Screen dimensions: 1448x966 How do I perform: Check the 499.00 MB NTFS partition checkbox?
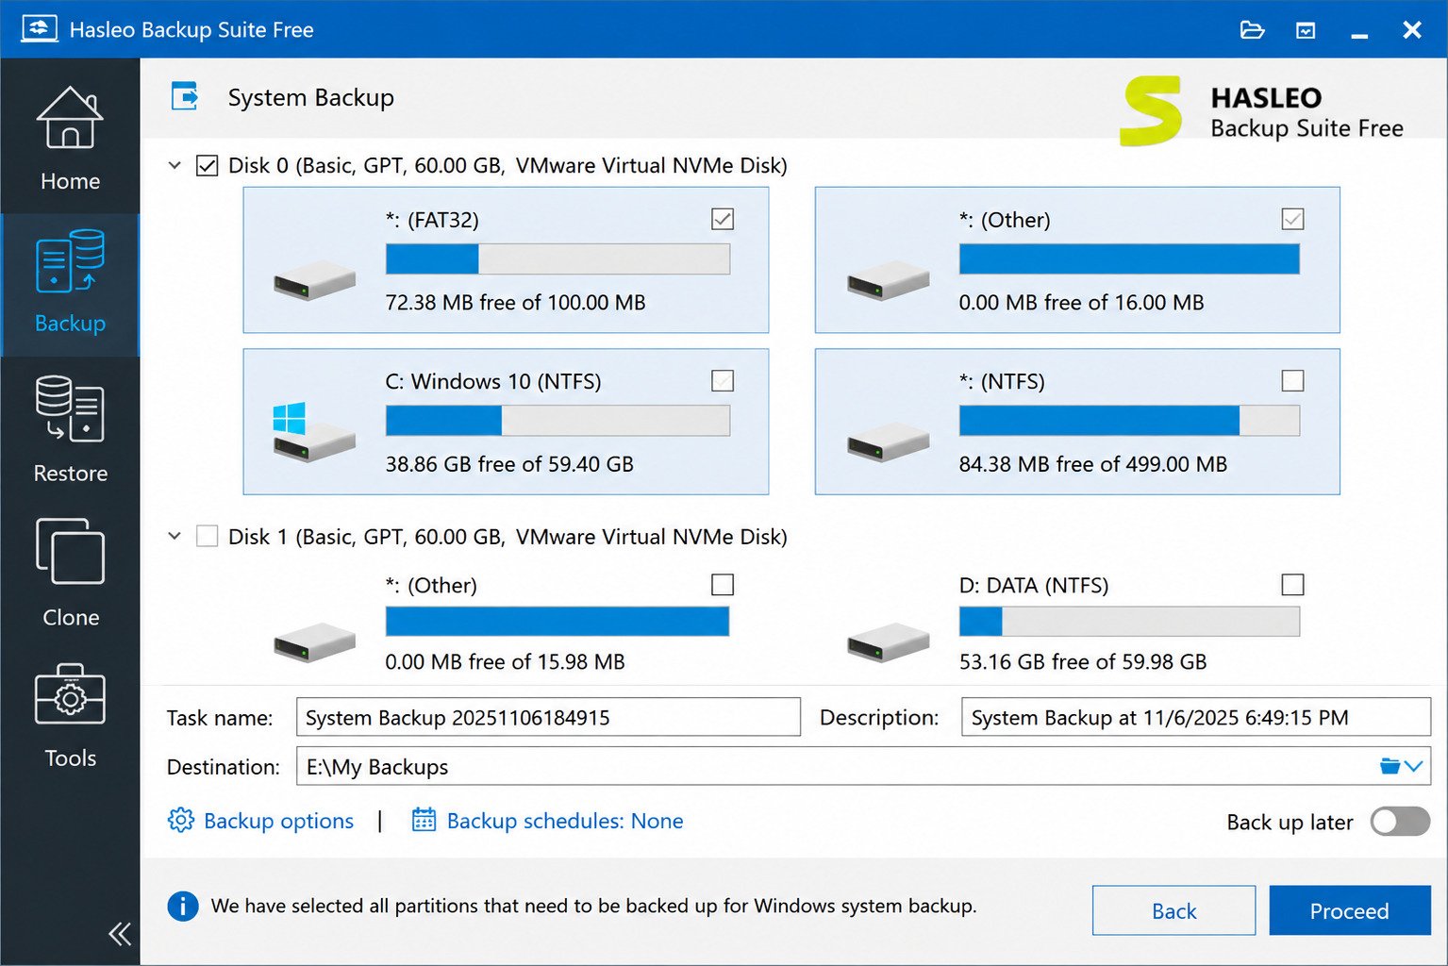(1292, 380)
